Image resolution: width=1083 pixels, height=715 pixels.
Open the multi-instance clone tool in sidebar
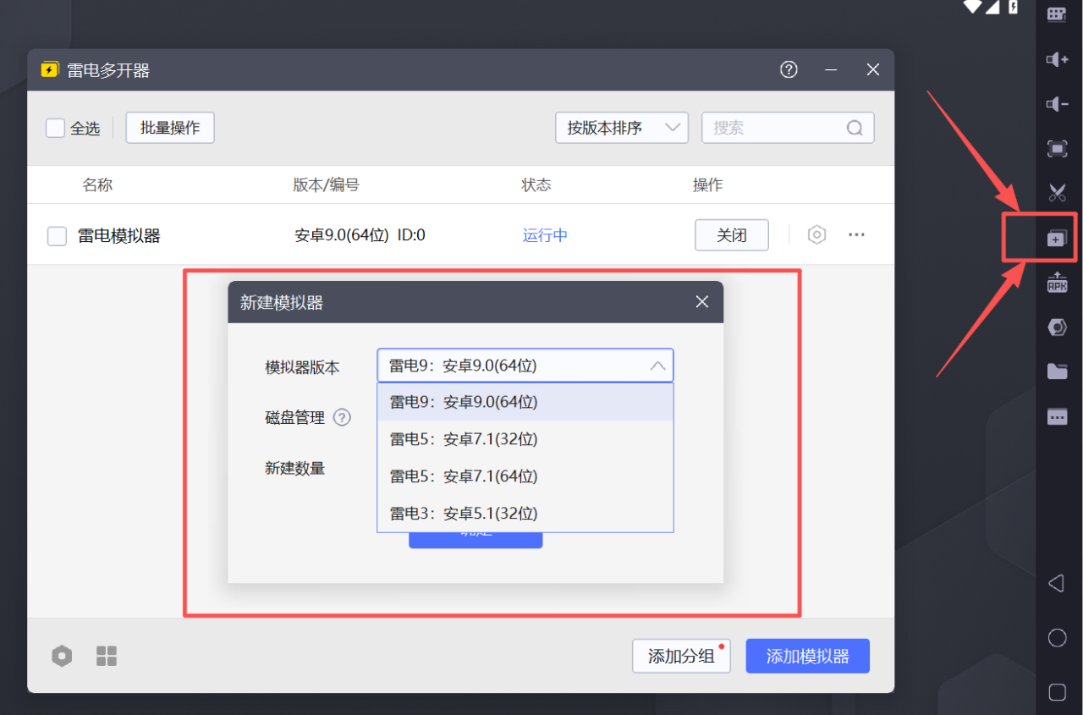coord(1057,238)
